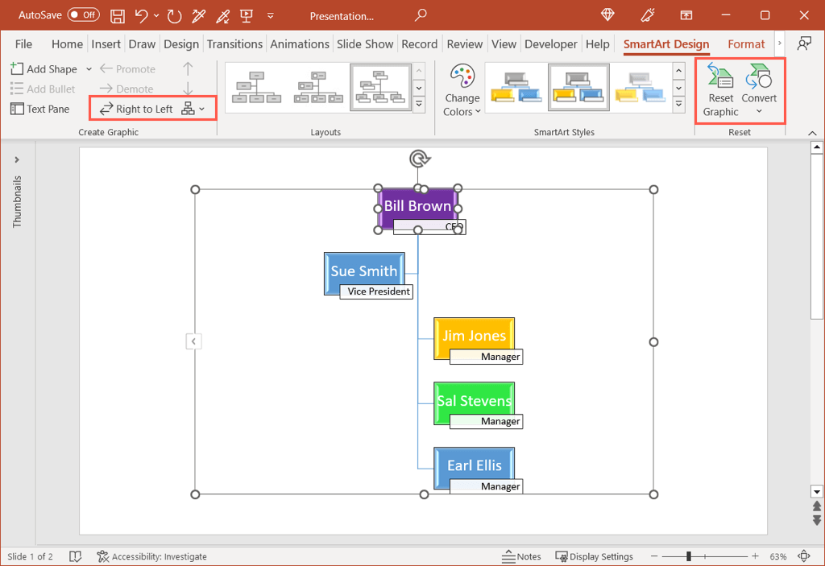Click the Save icon in title bar

(x=118, y=15)
